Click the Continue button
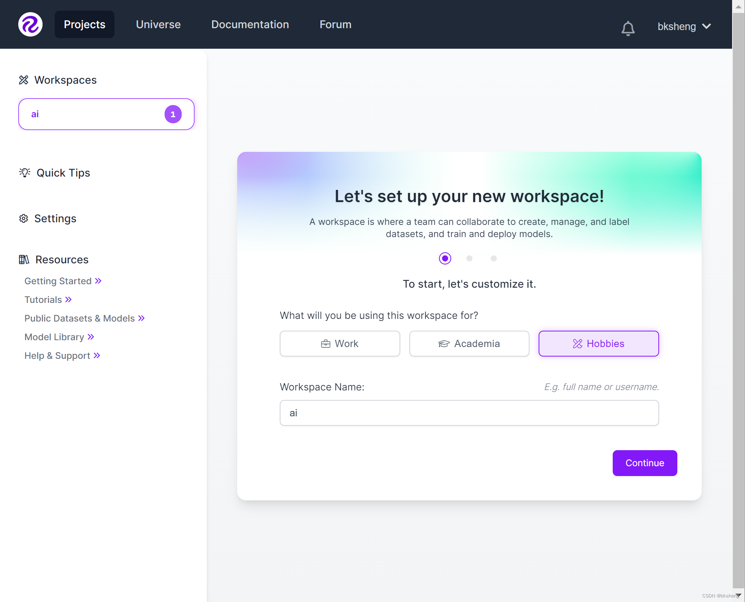 pos(645,463)
